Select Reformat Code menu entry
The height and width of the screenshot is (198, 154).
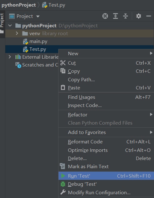click(x=106, y=142)
